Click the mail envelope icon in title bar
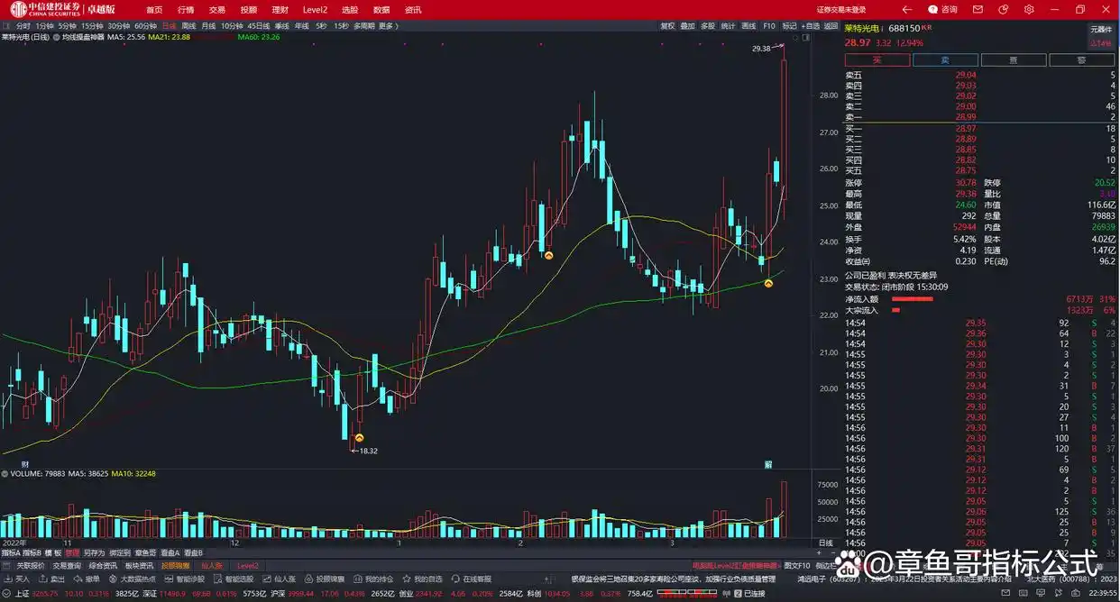This screenshot has height=602, width=1120. pyautogui.click(x=978, y=9)
